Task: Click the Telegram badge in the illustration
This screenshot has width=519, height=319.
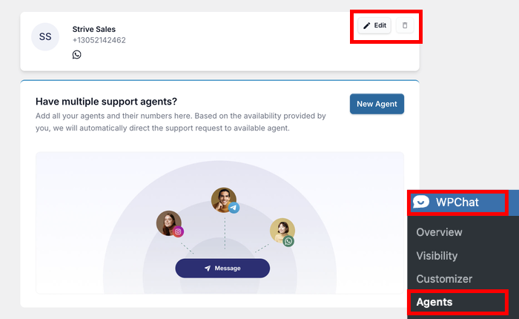Action: pos(234,208)
